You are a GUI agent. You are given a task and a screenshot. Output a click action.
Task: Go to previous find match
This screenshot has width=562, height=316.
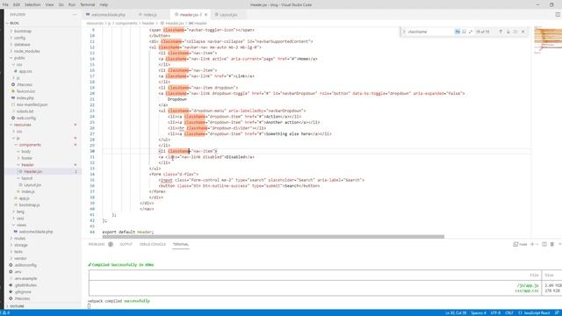[x=501, y=32]
